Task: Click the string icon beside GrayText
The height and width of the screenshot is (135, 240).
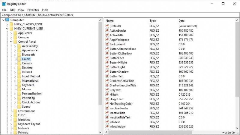Action: 107,90
